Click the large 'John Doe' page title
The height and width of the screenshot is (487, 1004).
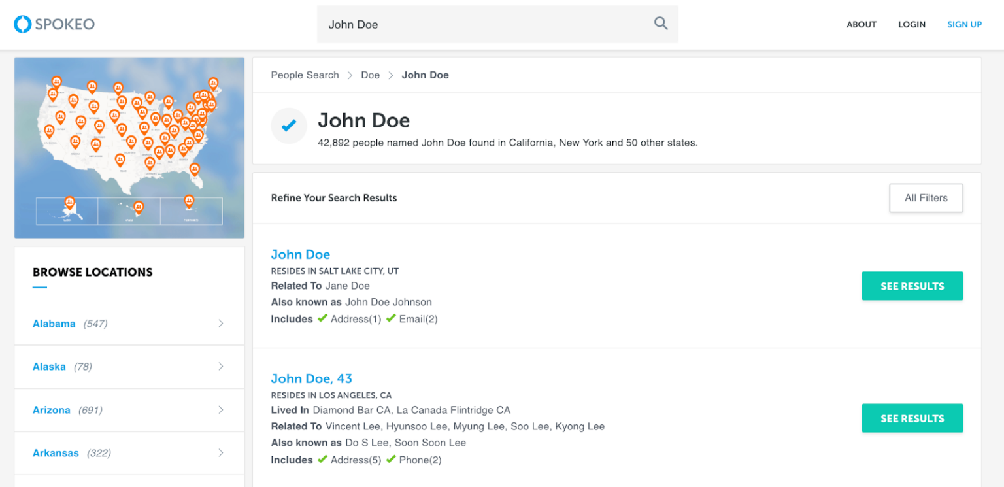(364, 120)
